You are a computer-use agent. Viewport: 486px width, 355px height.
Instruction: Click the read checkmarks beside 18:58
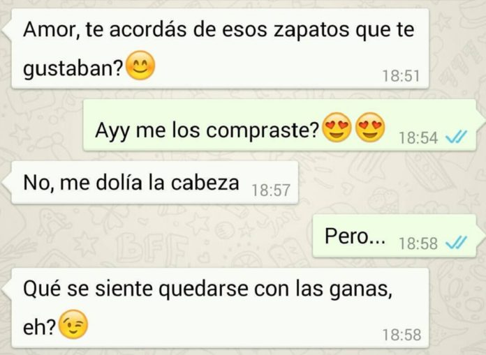(455, 243)
